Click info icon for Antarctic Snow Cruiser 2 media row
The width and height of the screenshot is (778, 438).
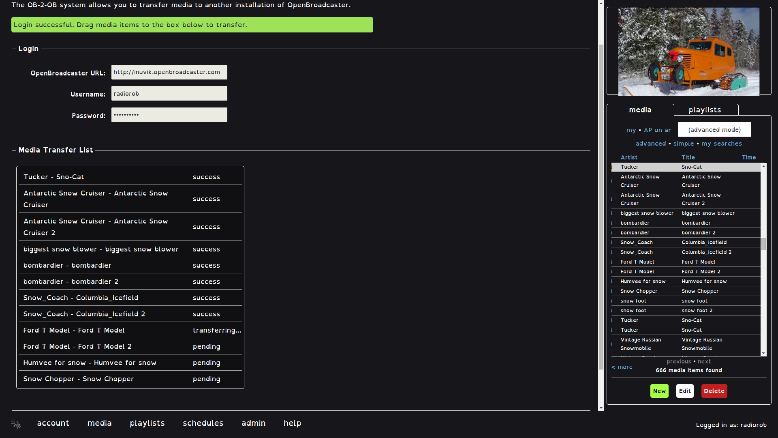pos(612,199)
